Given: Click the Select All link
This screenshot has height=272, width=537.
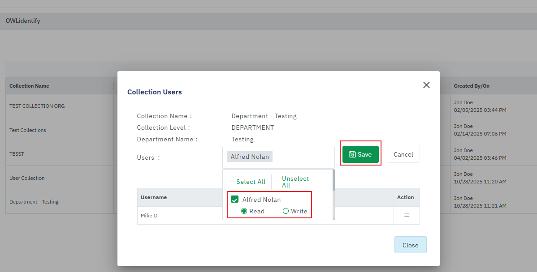Looking at the screenshot, I should tap(251, 182).
